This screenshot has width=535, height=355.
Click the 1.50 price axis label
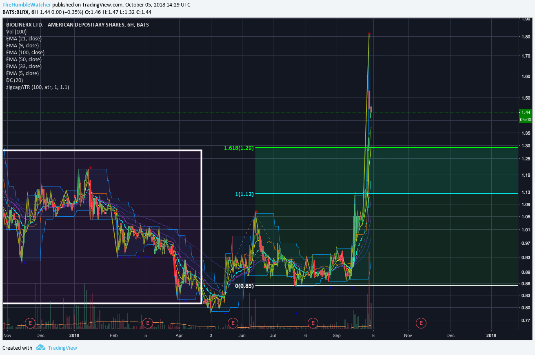(x=526, y=98)
